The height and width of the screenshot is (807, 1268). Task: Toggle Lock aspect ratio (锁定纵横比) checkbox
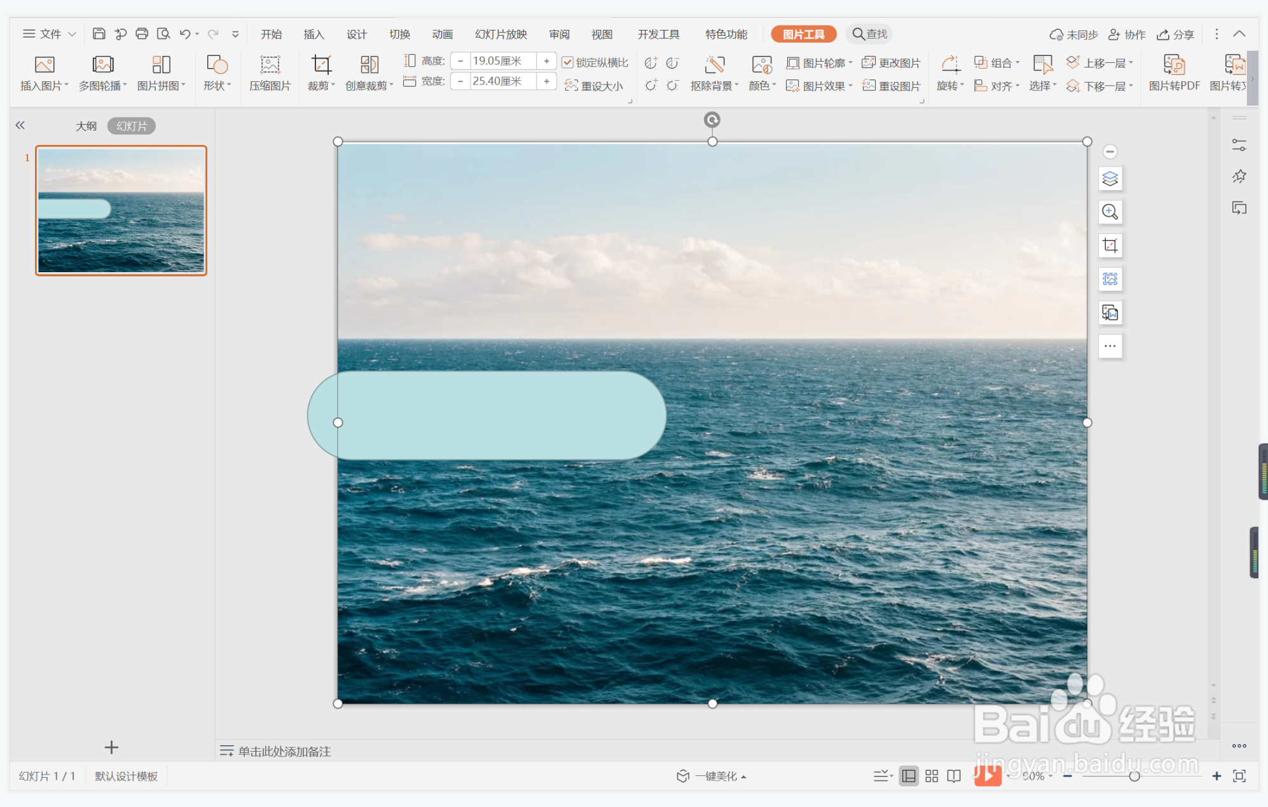click(x=567, y=62)
